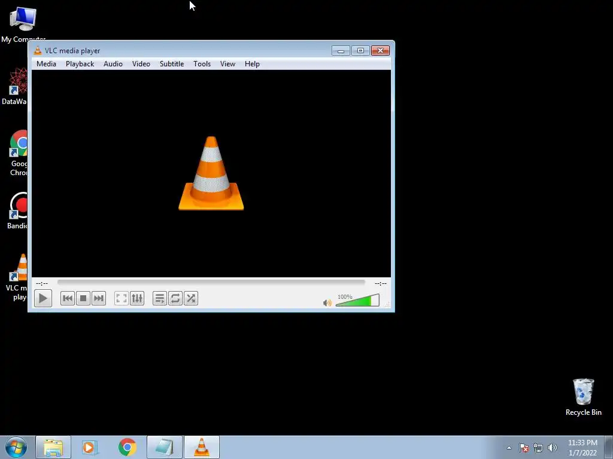Click the VLC cone icon in title bar
Viewport: 613px width, 459px height.
38,50
